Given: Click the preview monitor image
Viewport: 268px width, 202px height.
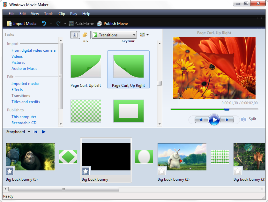Looking at the screenshot, I should click(x=214, y=68).
